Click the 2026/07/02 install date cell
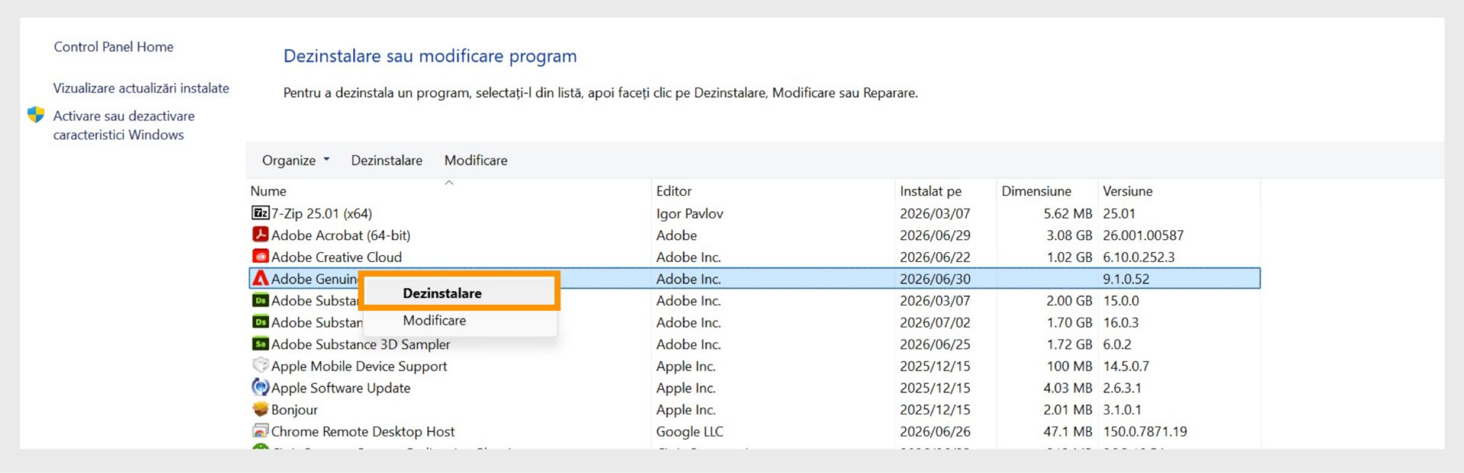 (935, 323)
